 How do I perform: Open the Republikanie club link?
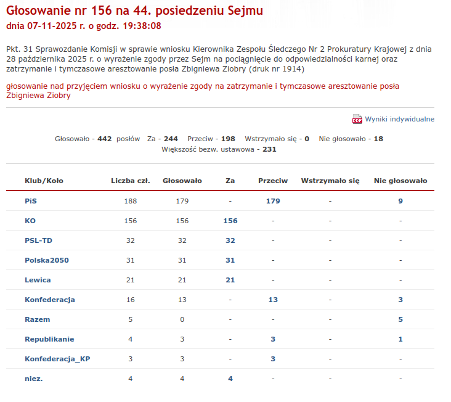coord(49,339)
